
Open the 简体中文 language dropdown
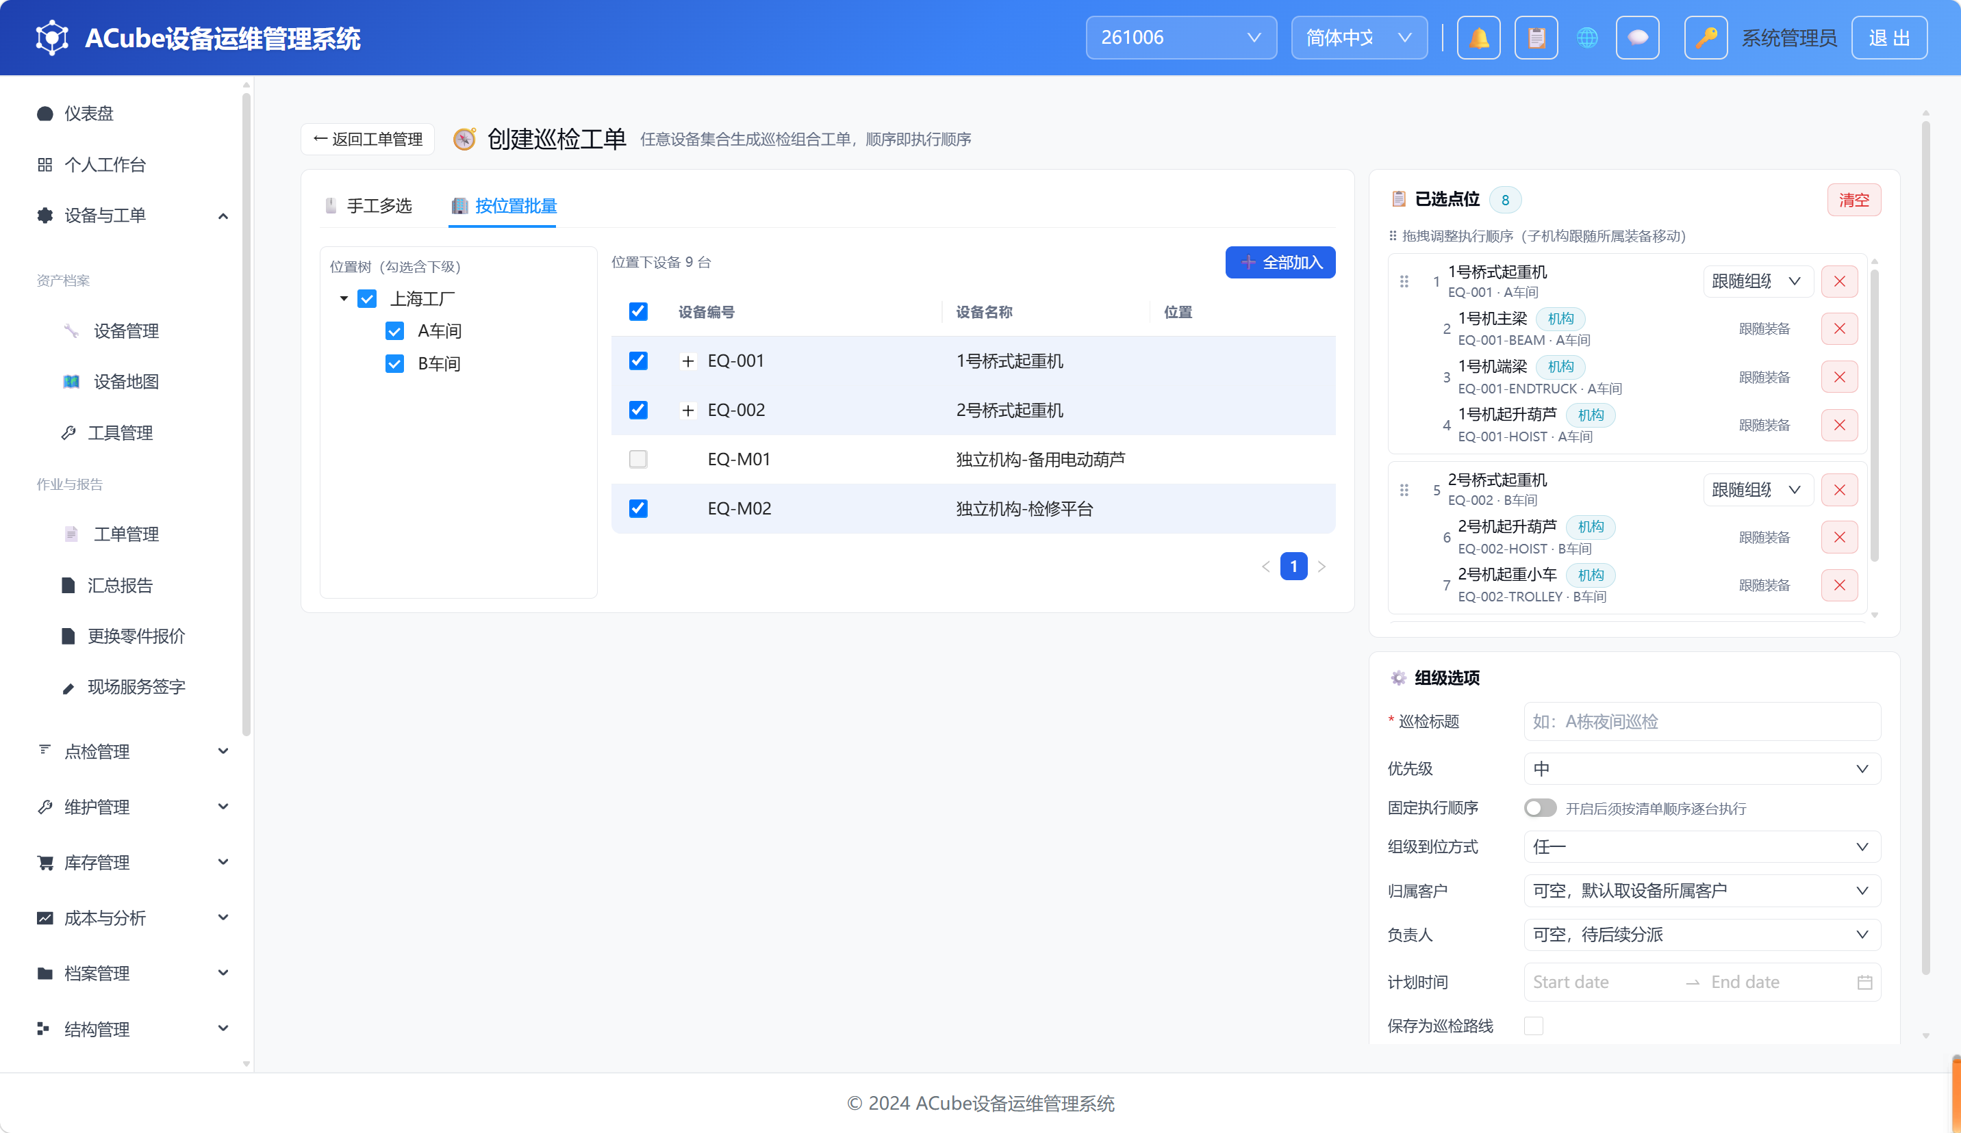pyautogui.click(x=1358, y=38)
